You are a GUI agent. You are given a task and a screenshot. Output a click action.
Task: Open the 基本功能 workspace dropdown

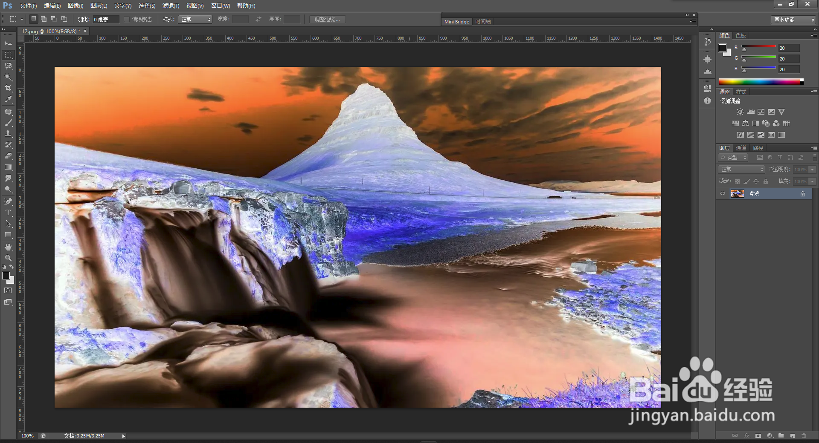pyautogui.click(x=793, y=20)
